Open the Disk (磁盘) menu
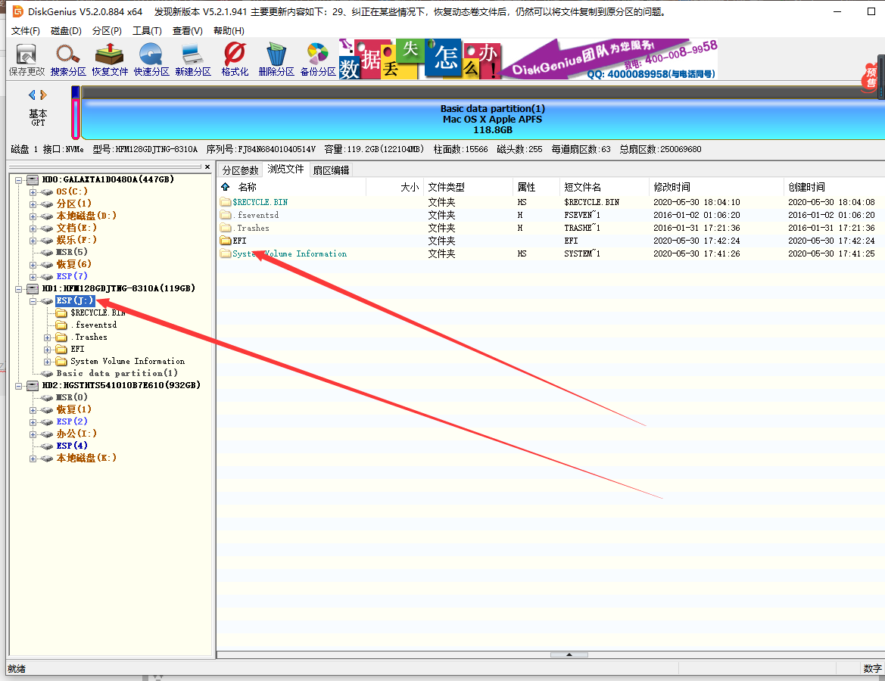The height and width of the screenshot is (681, 885). 66,31
